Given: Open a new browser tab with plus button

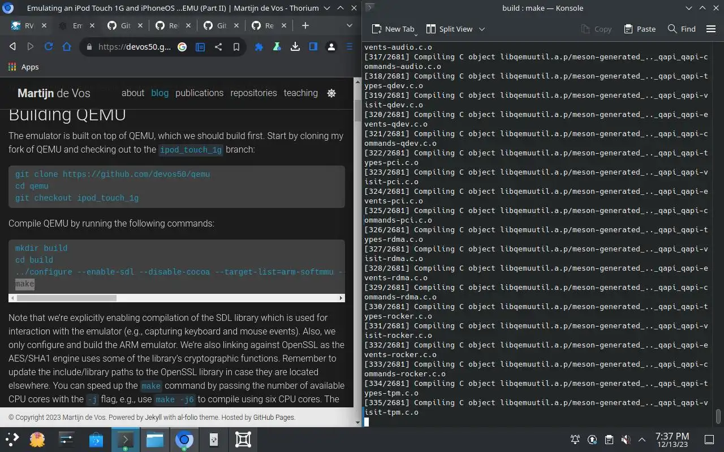Looking at the screenshot, I should coord(305,25).
